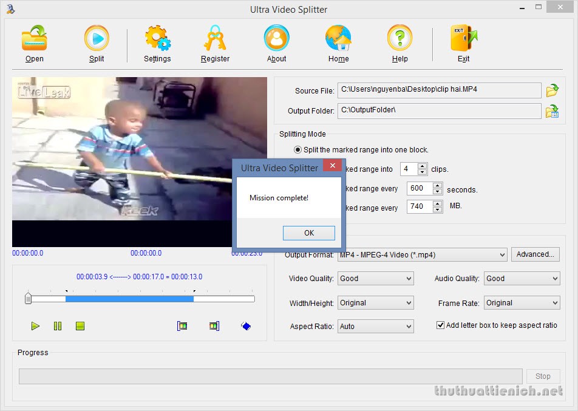Click the green play button
Screen dimensions: 578x411
pyautogui.click(x=35, y=326)
